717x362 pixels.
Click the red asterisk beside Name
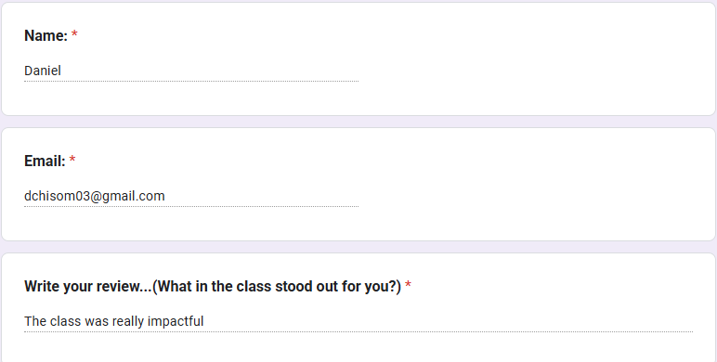[x=74, y=34]
